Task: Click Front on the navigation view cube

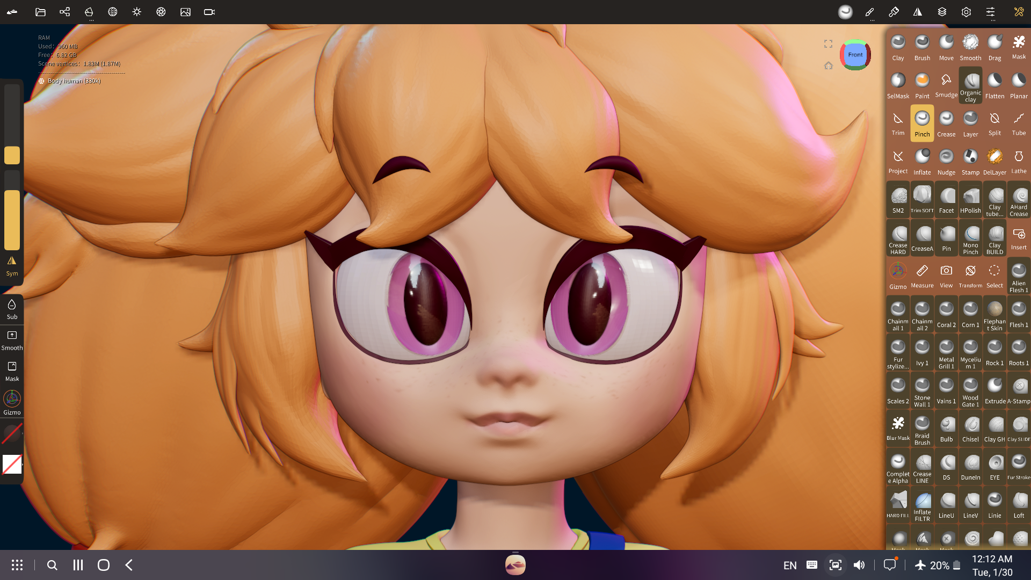Action: [855, 55]
